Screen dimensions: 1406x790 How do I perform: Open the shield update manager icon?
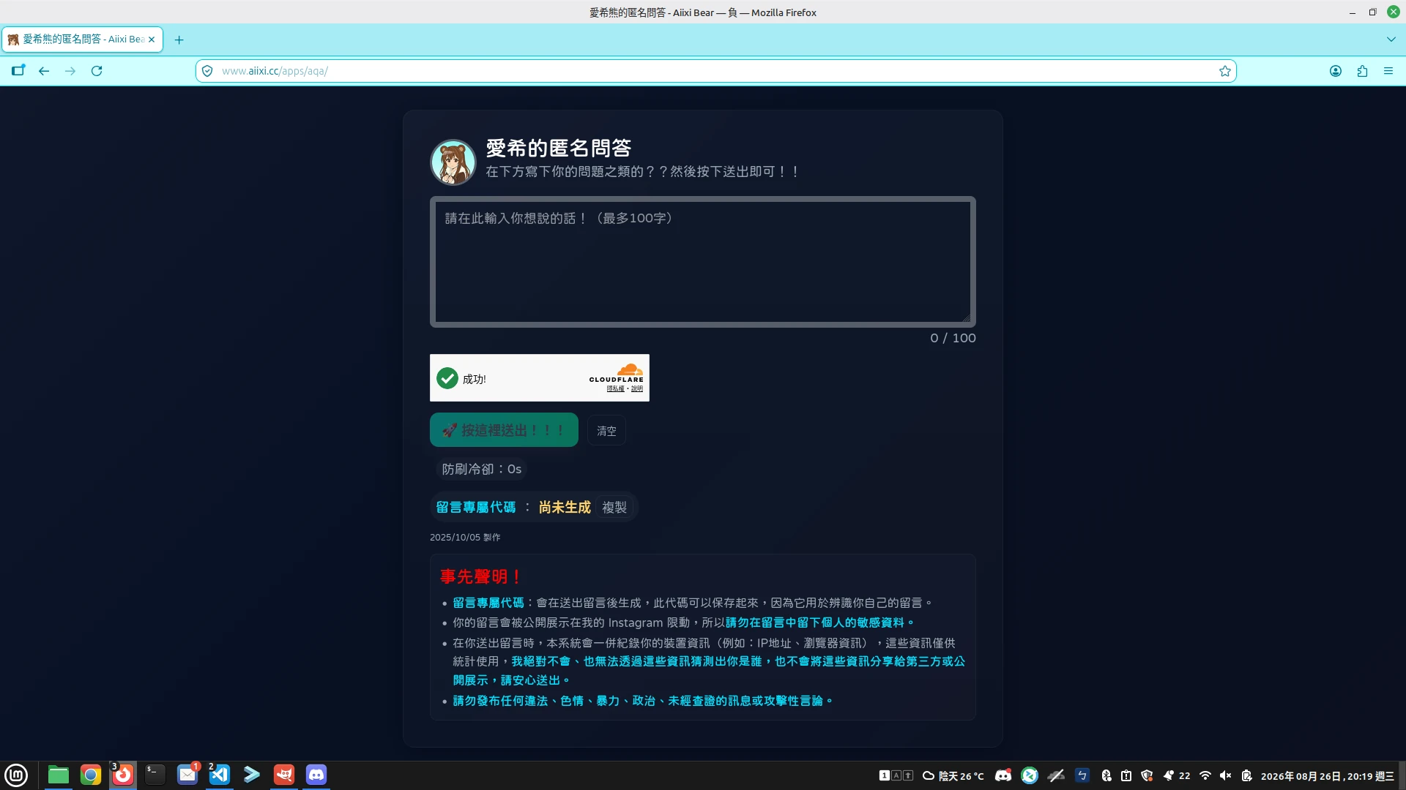pyautogui.click(x=1147, y=775)
